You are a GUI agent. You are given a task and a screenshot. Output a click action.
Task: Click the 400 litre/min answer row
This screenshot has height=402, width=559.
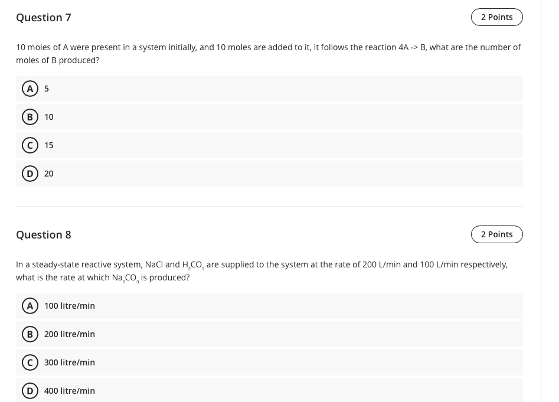pos(269,391)
